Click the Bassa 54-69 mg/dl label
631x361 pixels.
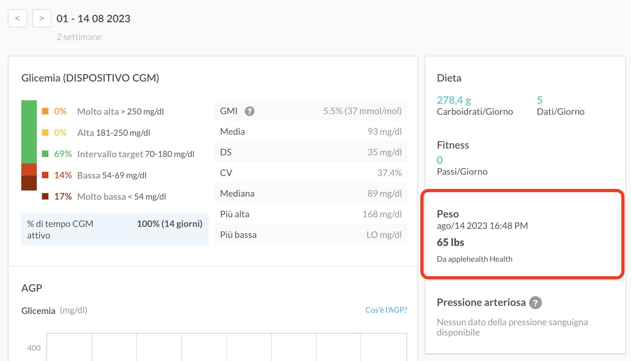click(x=112, y=175)
